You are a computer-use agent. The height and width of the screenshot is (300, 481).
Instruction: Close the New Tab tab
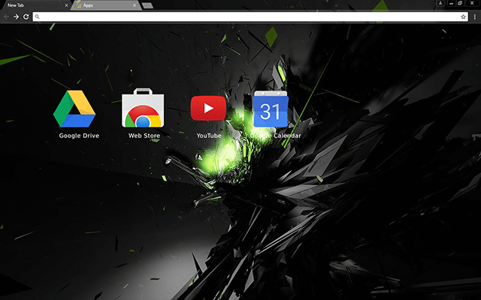66,5
